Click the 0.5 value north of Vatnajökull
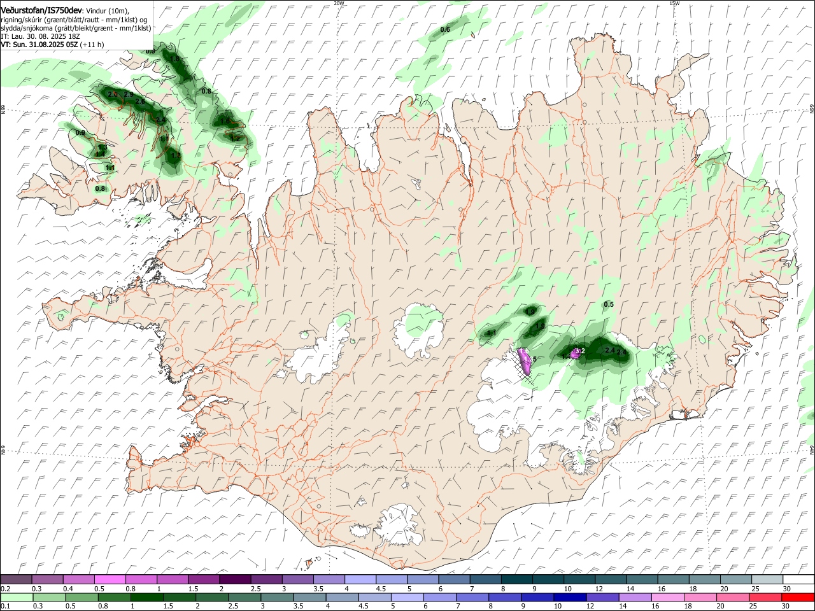 point(609,304)
